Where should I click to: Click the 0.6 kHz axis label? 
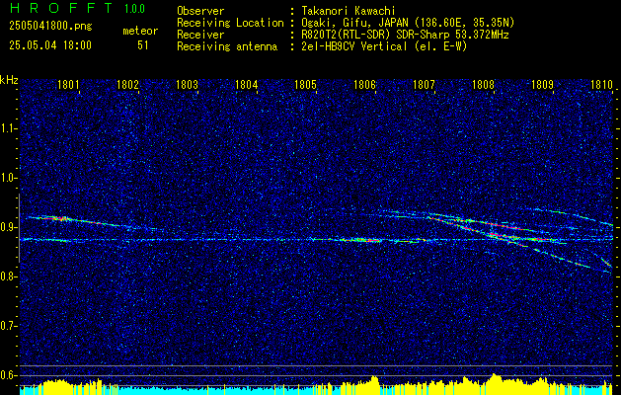8,375
